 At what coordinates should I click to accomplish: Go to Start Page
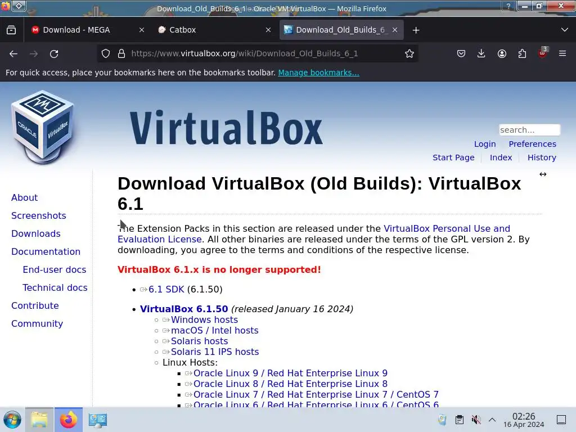[453, 157]
